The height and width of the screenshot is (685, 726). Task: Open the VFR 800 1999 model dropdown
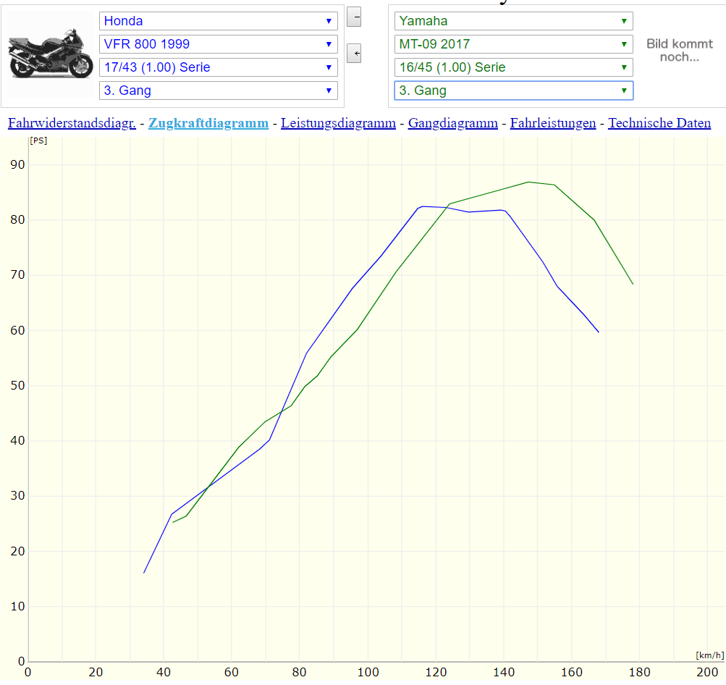pyautogui.click(x=218, y=44)
